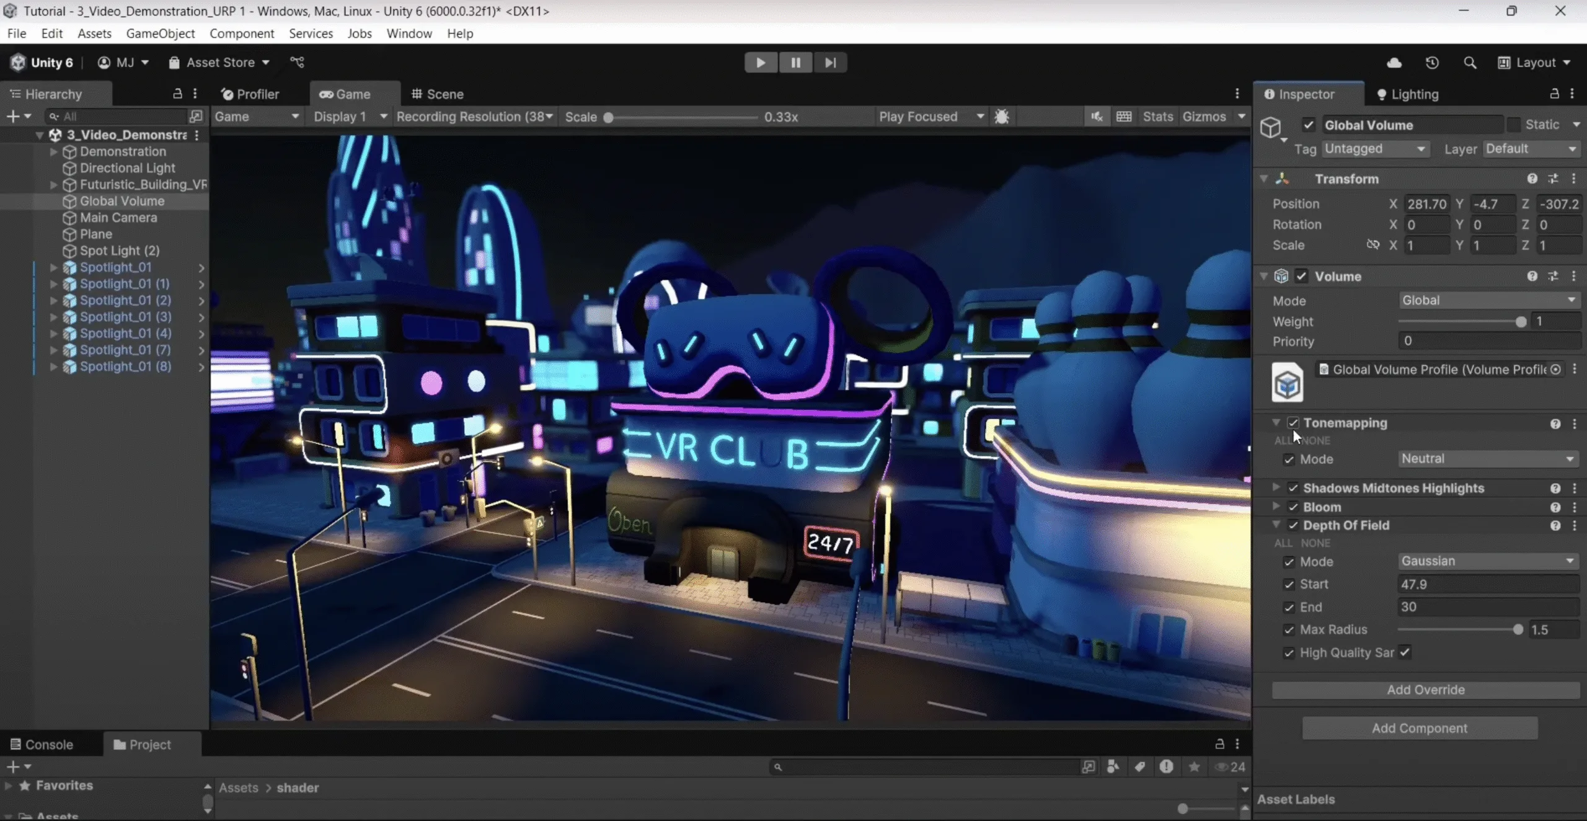Open Depth Of Field help icon

click(1555, 526)
